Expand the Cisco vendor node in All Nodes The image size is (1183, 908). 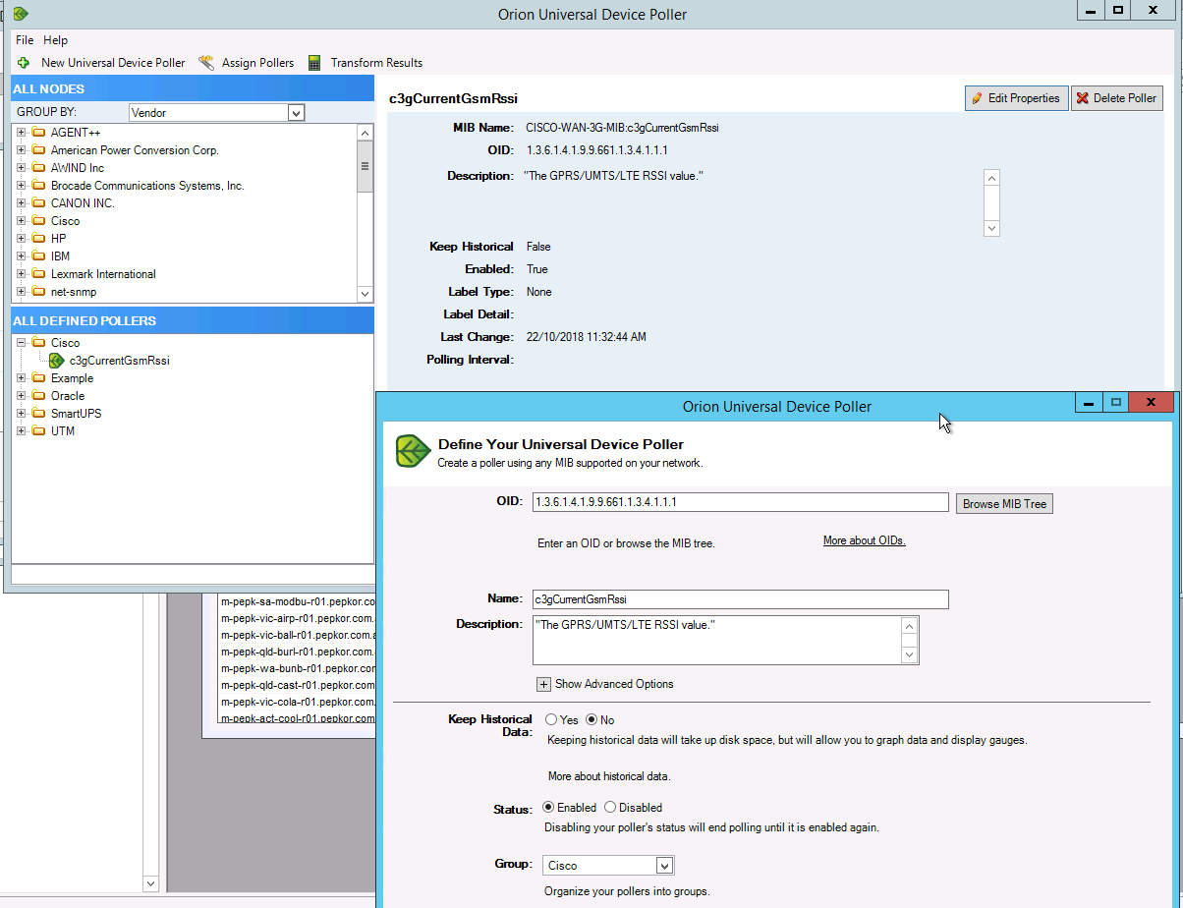[21, 221]
